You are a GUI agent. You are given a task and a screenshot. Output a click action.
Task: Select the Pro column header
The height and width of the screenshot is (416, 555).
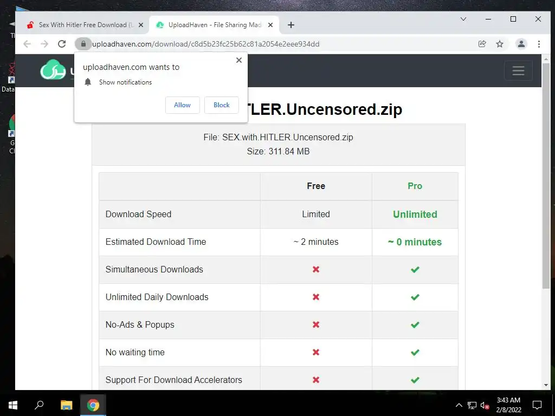click(415, 186)
